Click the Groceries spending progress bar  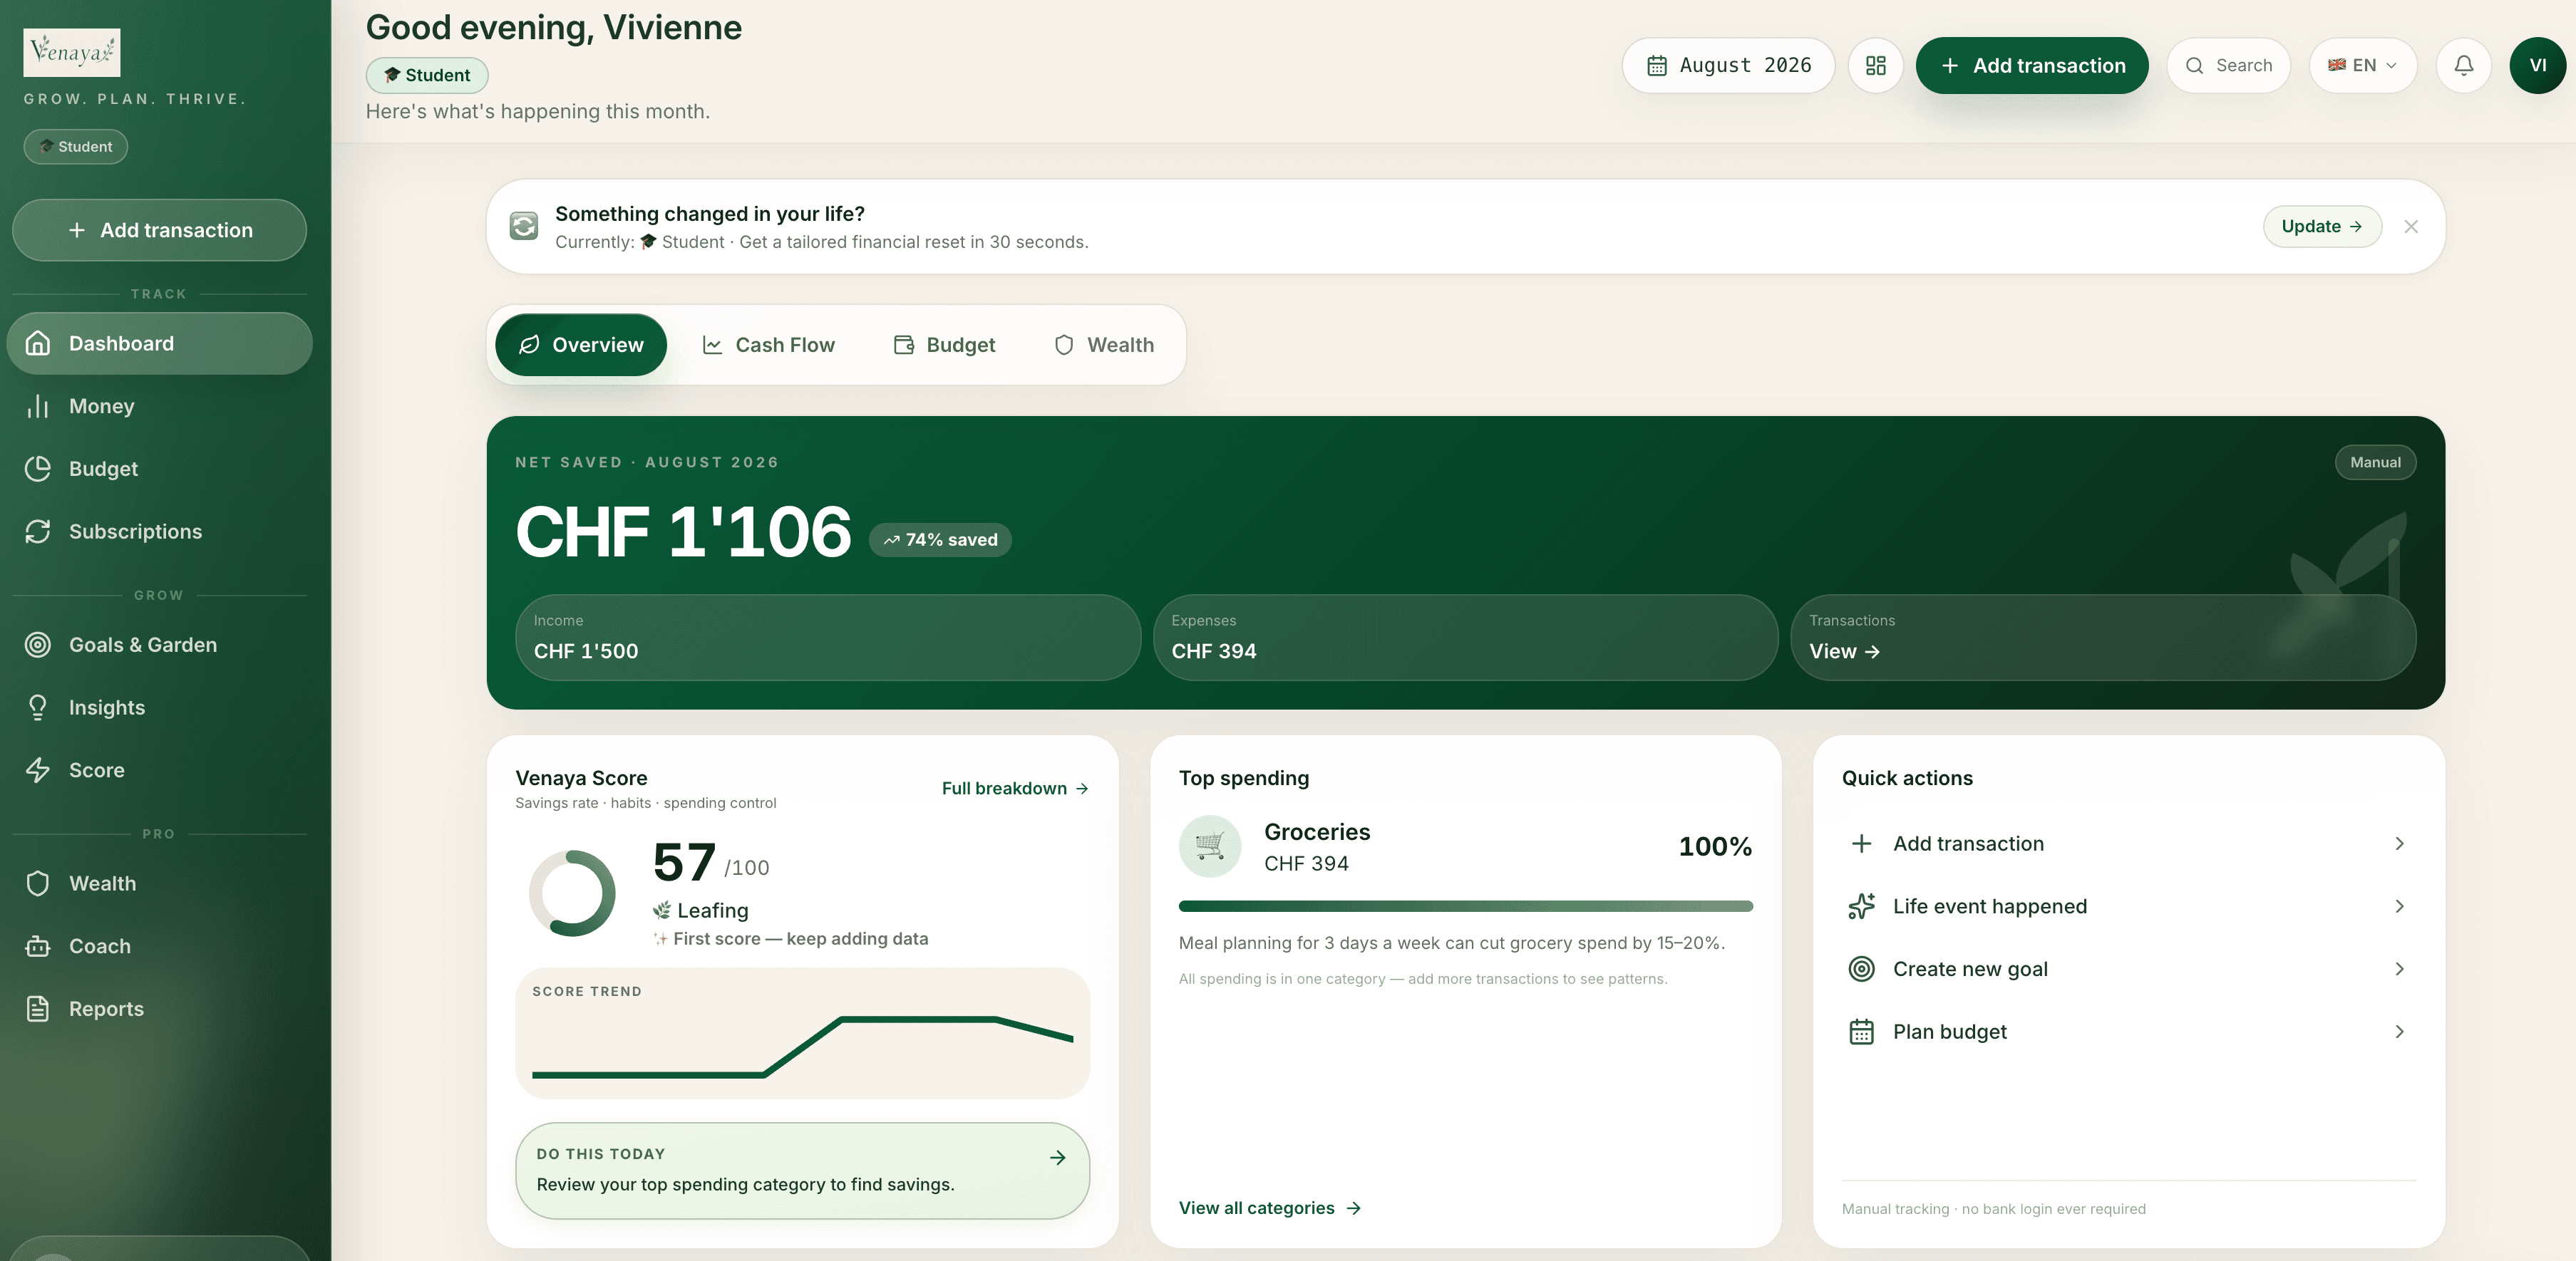coord(1465,906)
